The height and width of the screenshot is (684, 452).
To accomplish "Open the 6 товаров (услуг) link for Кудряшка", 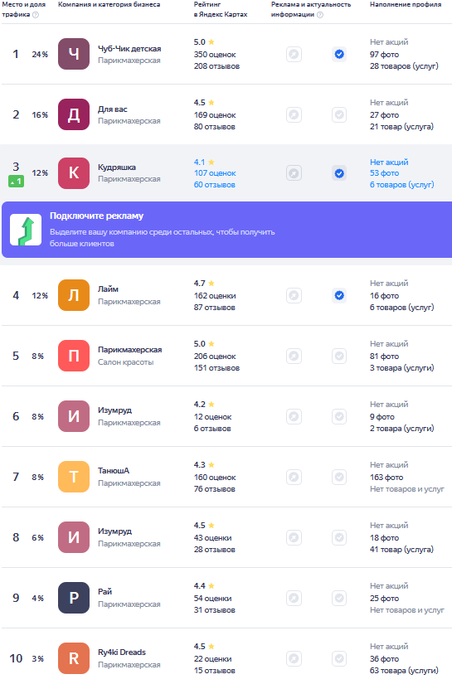I will (402, 185).
